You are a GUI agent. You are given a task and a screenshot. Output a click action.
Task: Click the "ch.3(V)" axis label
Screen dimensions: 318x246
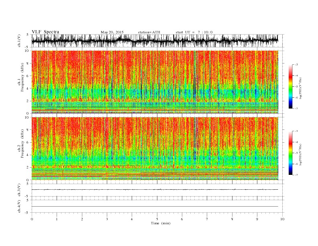tap(19, 190)
